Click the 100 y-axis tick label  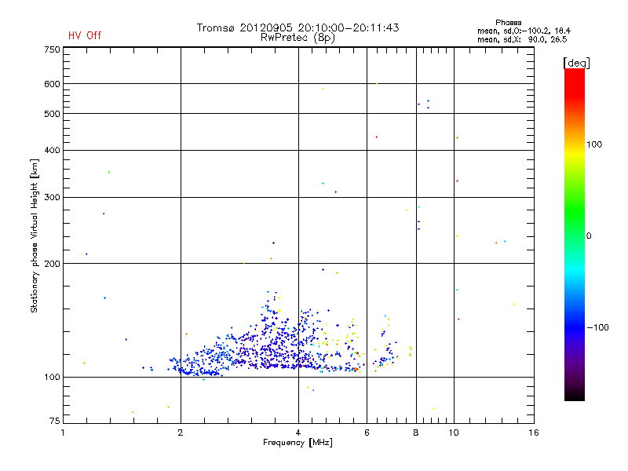pos(52,378)
